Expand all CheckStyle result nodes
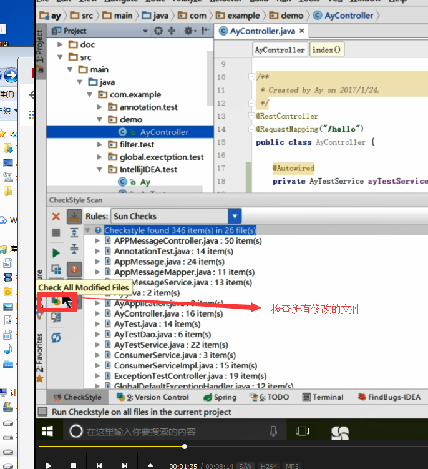Viewport: 428px width, 469px height. (x=74, y=232)
